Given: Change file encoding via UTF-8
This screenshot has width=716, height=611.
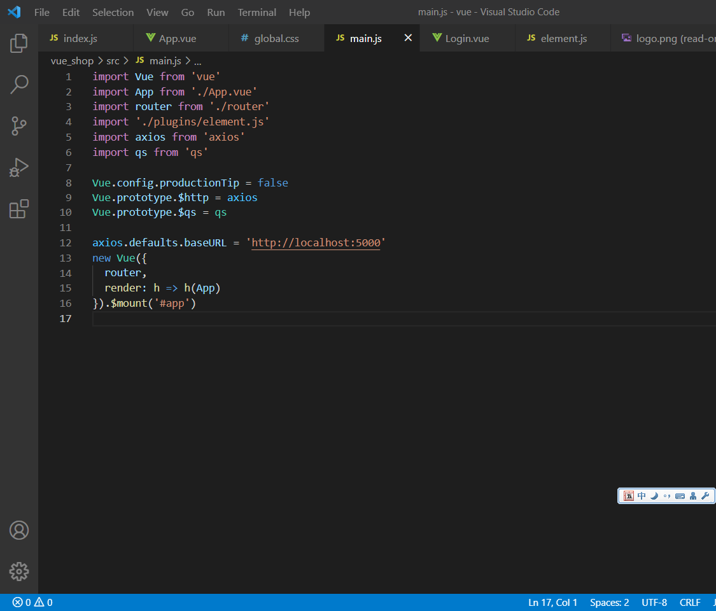Looking at the screenshot, I should pyautogui.click(x=654, y=602).
